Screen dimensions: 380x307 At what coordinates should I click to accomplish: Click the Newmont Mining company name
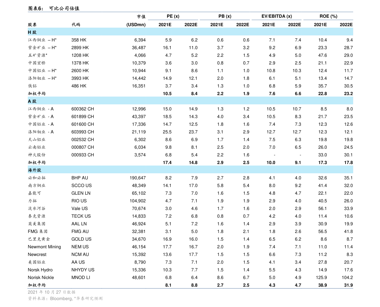coord(44,247)
